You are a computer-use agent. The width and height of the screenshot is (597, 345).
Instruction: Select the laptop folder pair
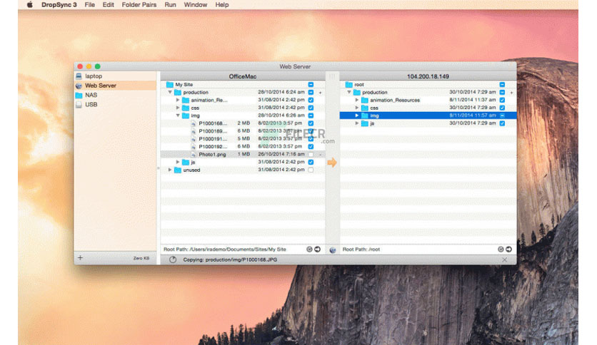pyautogui.click(x=116, y=76)
